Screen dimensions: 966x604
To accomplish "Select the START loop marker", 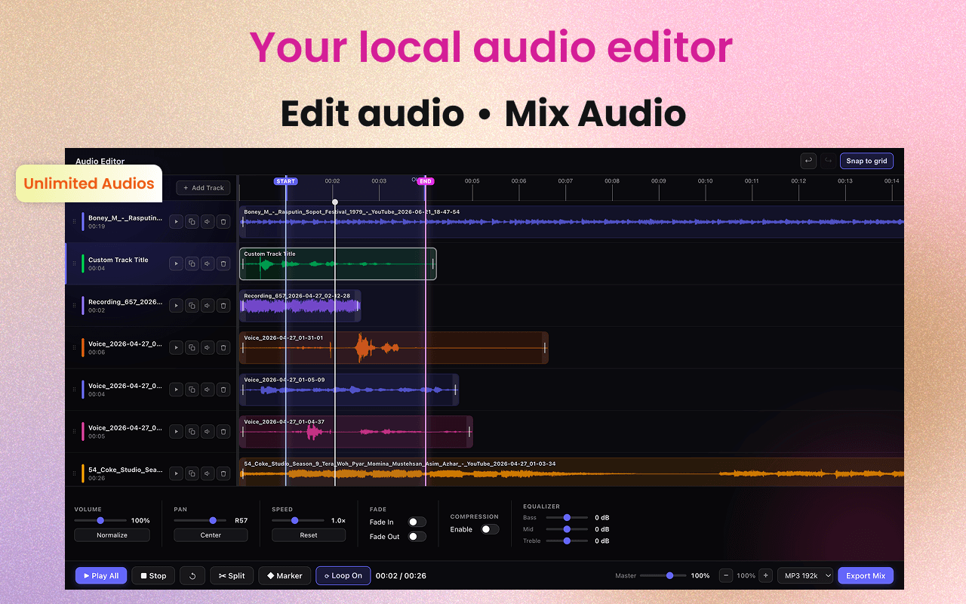I will click(286, 181).
